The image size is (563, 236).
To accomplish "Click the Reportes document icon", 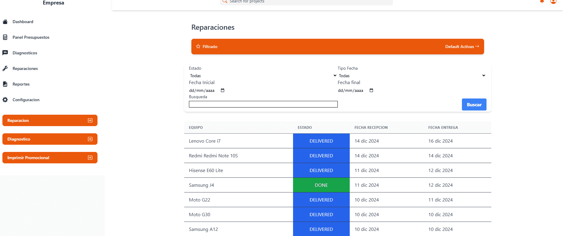I will [5, 84].
